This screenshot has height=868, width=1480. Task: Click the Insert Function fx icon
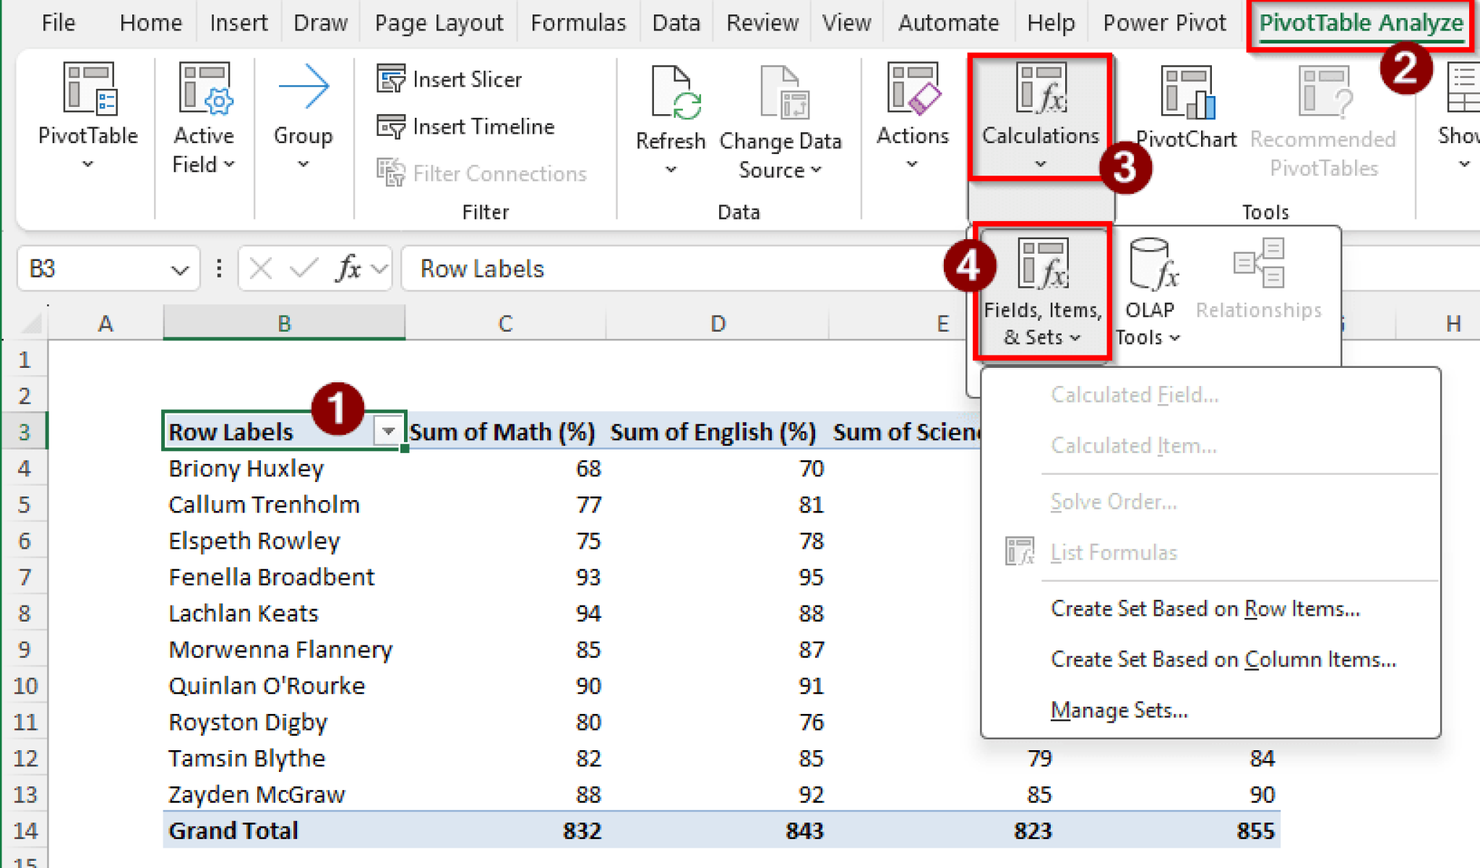348,268
